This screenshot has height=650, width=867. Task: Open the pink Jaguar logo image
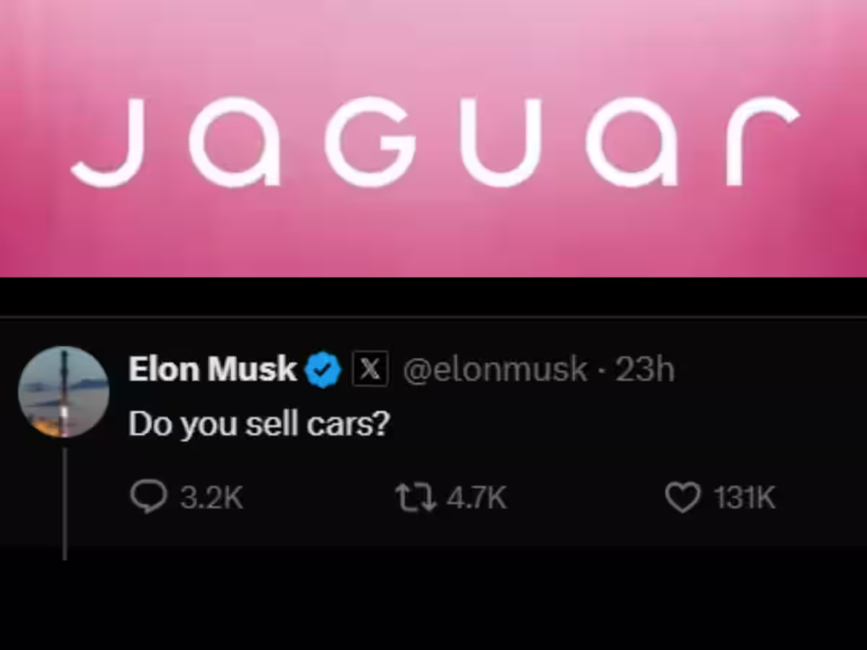coord(433,138)
